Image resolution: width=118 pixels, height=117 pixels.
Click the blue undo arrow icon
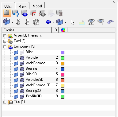click(110, 22)
